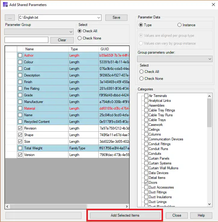The width and height of the screenshot is (218, 222).
Task: Click the dialog's app icon in title bar
Action: [x=5, y=5]
